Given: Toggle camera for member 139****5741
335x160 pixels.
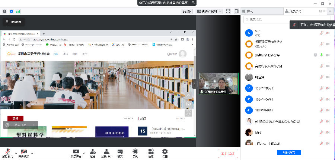Looking at the screenshot, I should 327,99.
